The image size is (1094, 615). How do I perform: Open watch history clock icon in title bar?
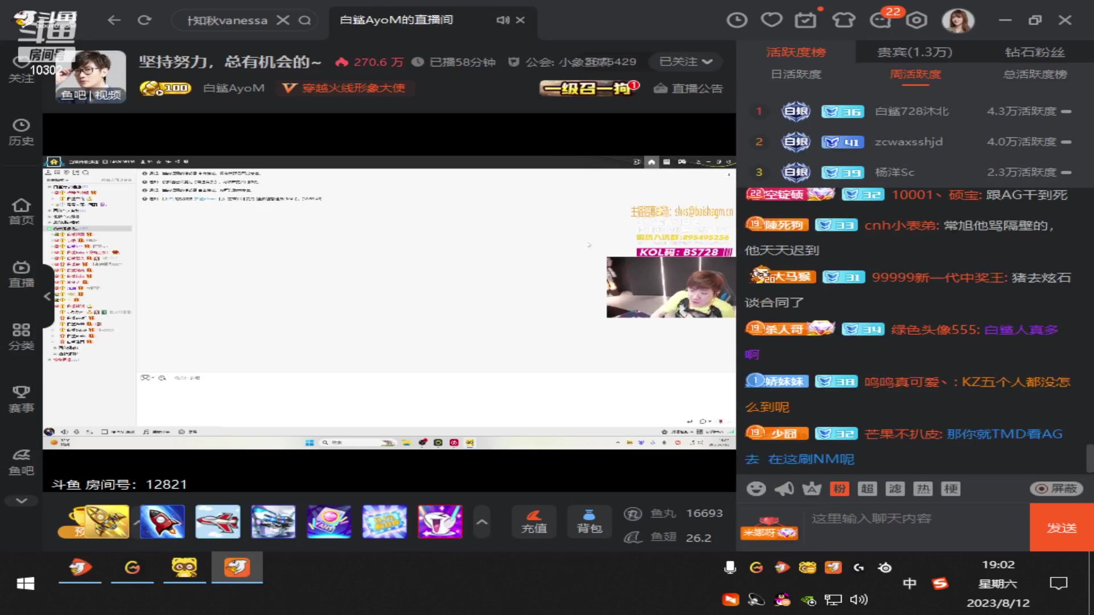(737, 20)
